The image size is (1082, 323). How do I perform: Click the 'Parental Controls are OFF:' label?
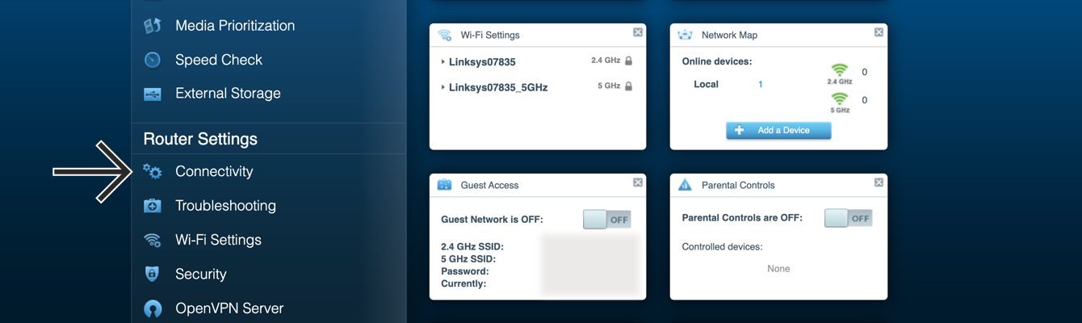point(742,218)
